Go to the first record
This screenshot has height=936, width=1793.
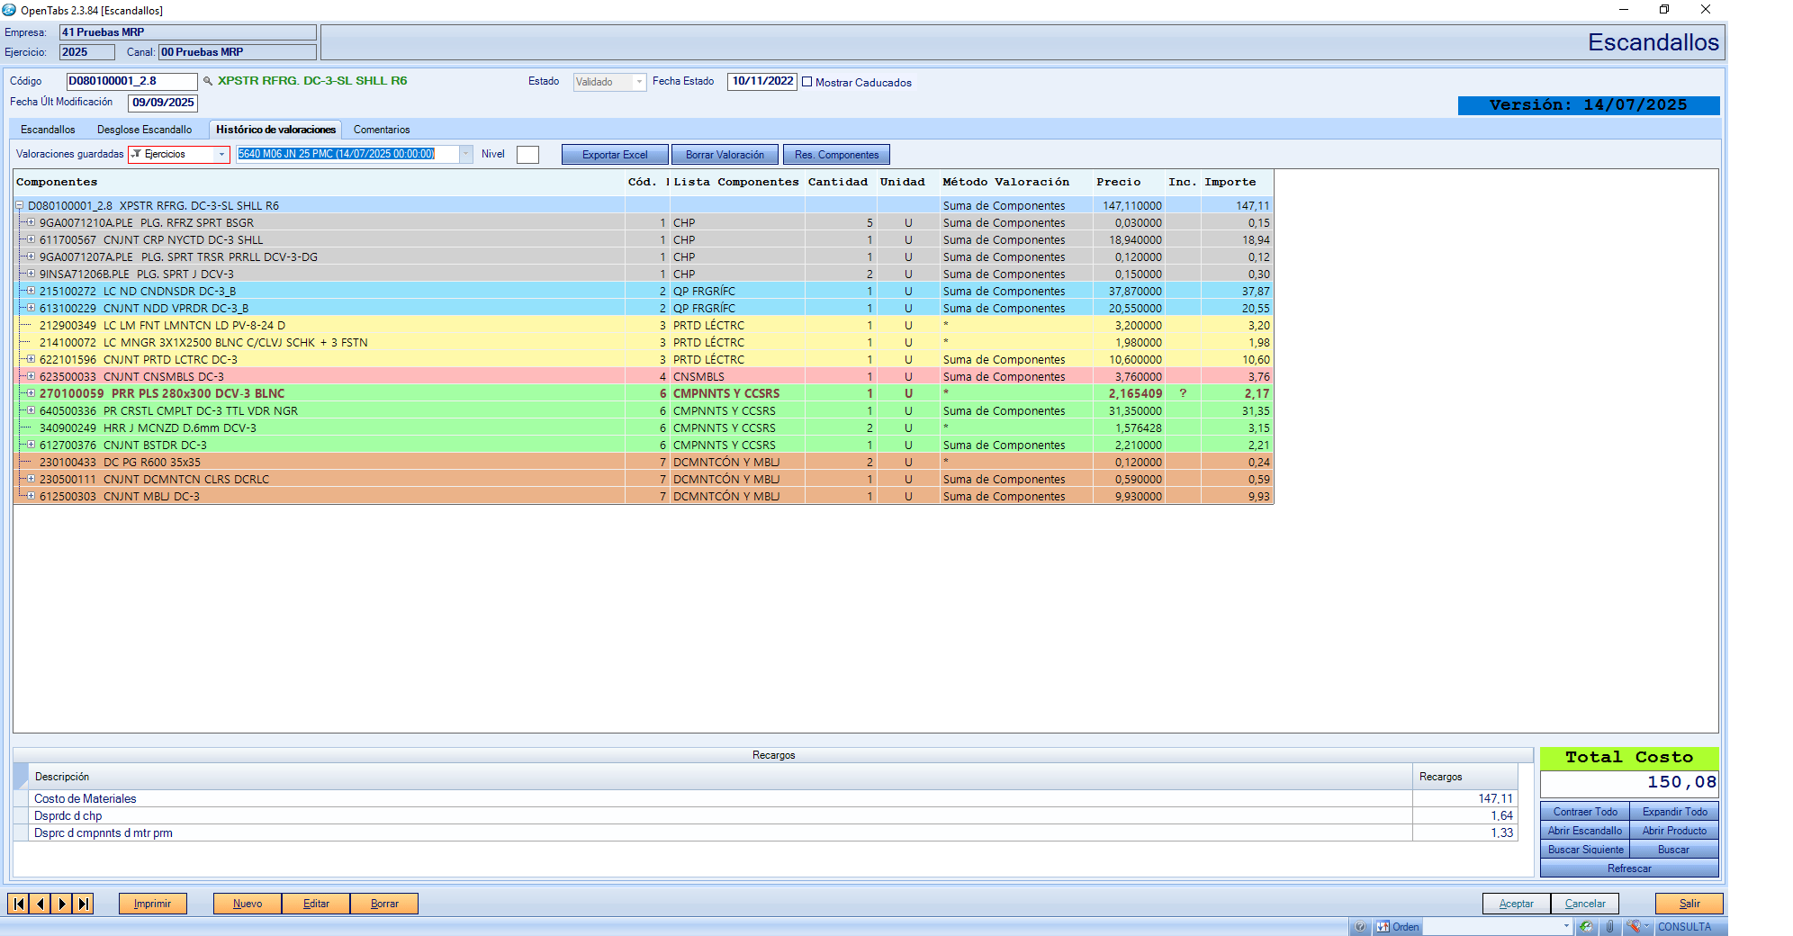pos(18,904)
